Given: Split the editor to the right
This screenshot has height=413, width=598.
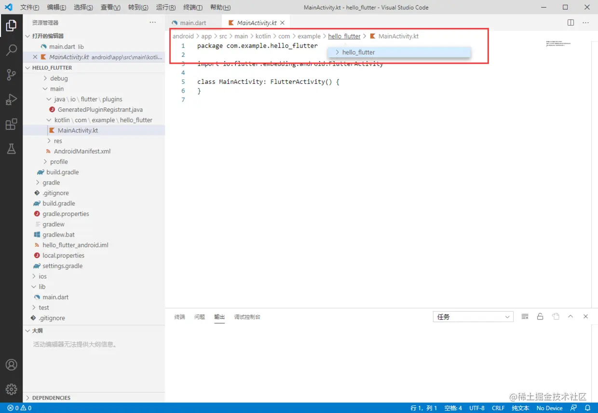Looking at the screenshot, I should [x=571, y=23].
